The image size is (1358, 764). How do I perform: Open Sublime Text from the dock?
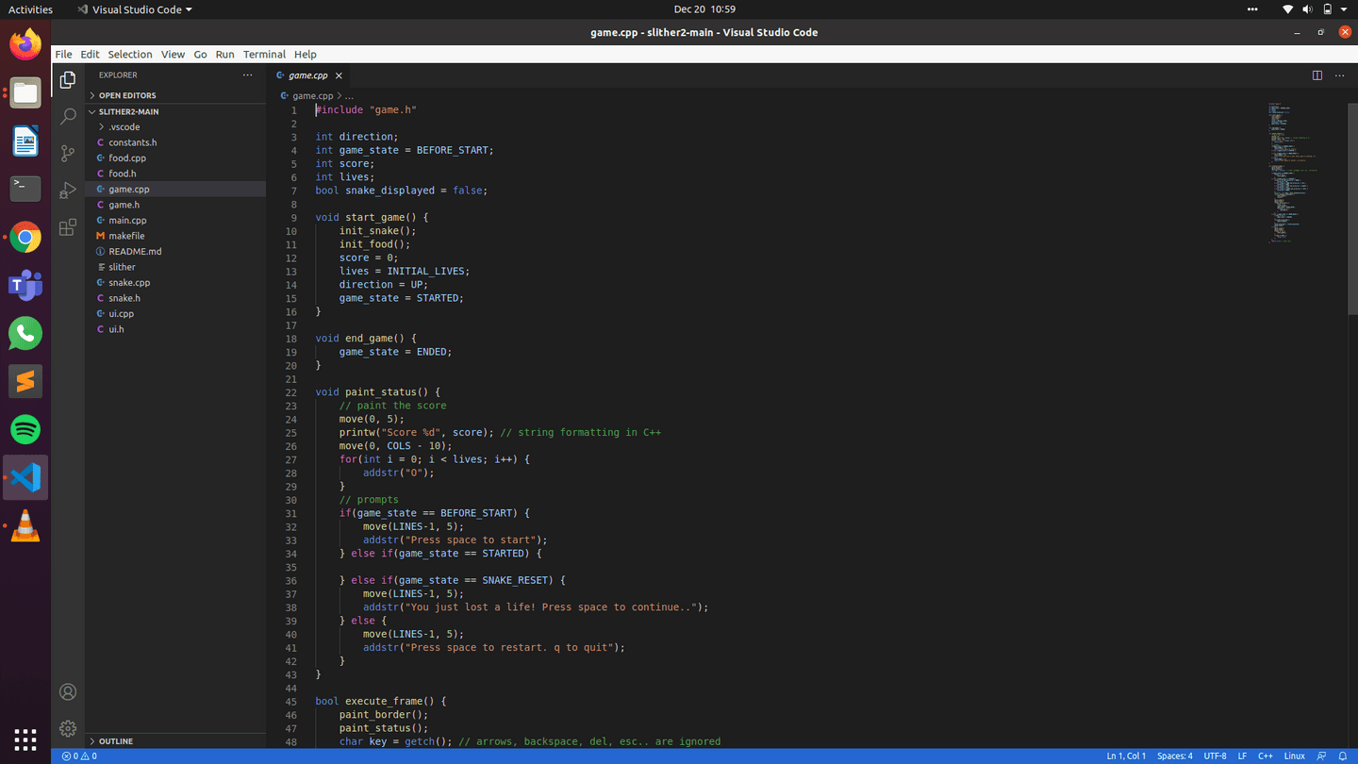pyautogui.click(x=25, y=381)
